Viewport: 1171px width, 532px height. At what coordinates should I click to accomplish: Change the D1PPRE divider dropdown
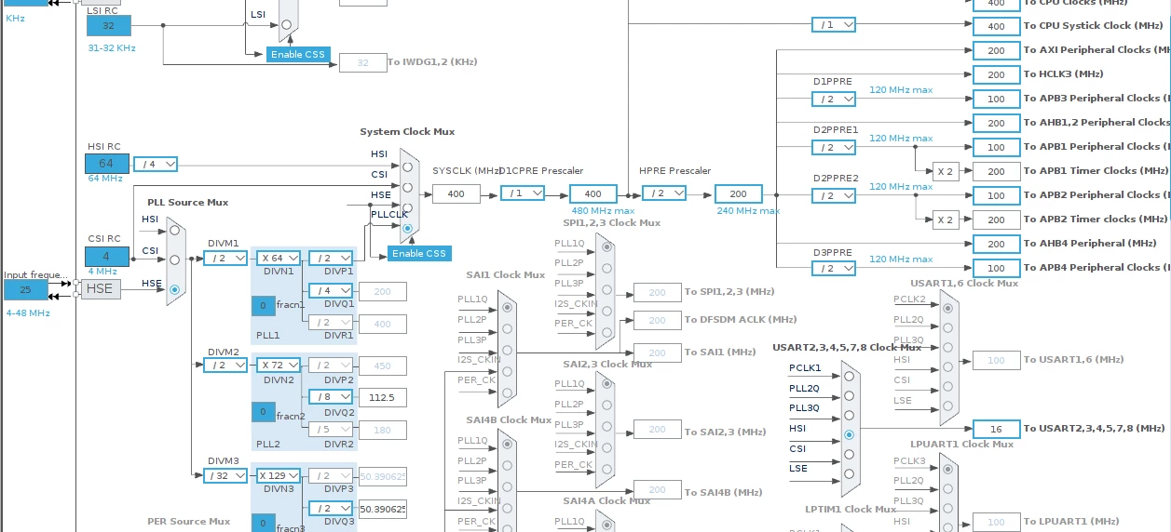coord(834,99)
